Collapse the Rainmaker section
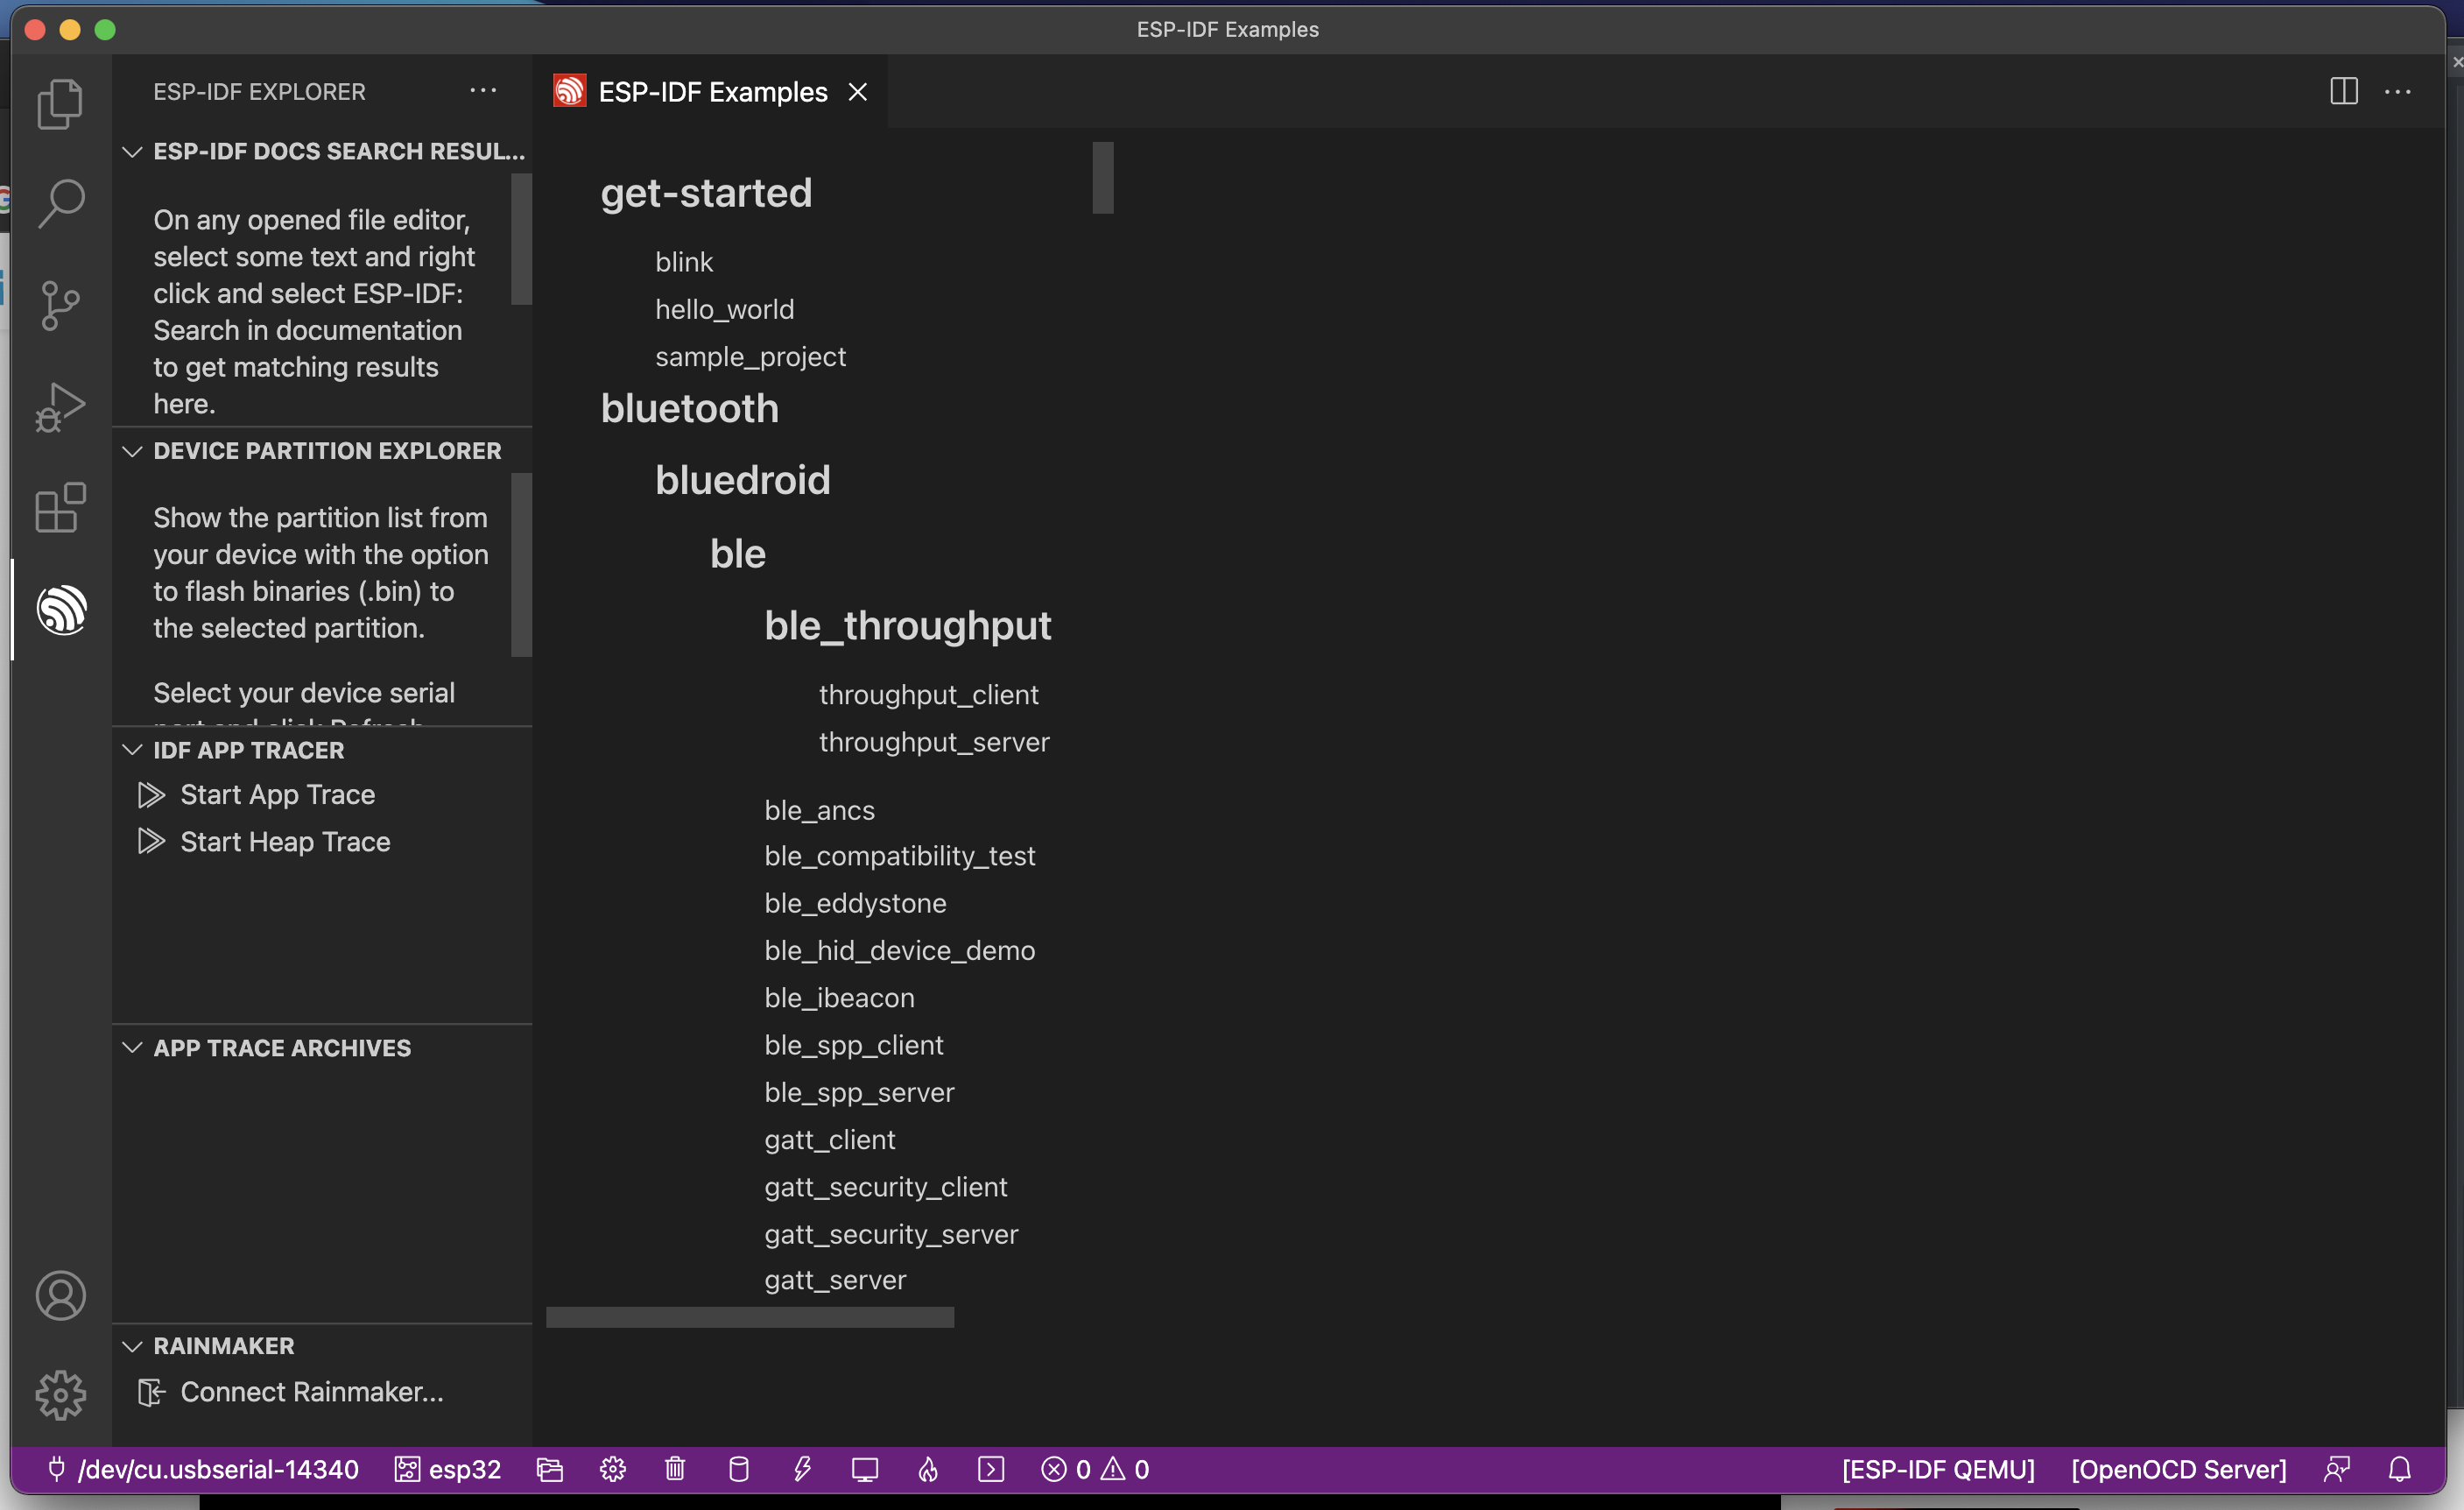The width and height of the screenshot is (2464, 1510). pyautogui.click(x=322, y=1346)
